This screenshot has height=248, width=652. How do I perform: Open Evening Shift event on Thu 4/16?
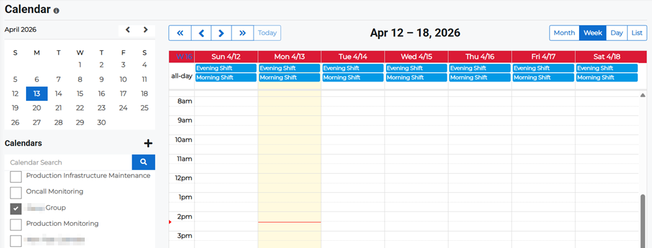(x=480, y=68)
